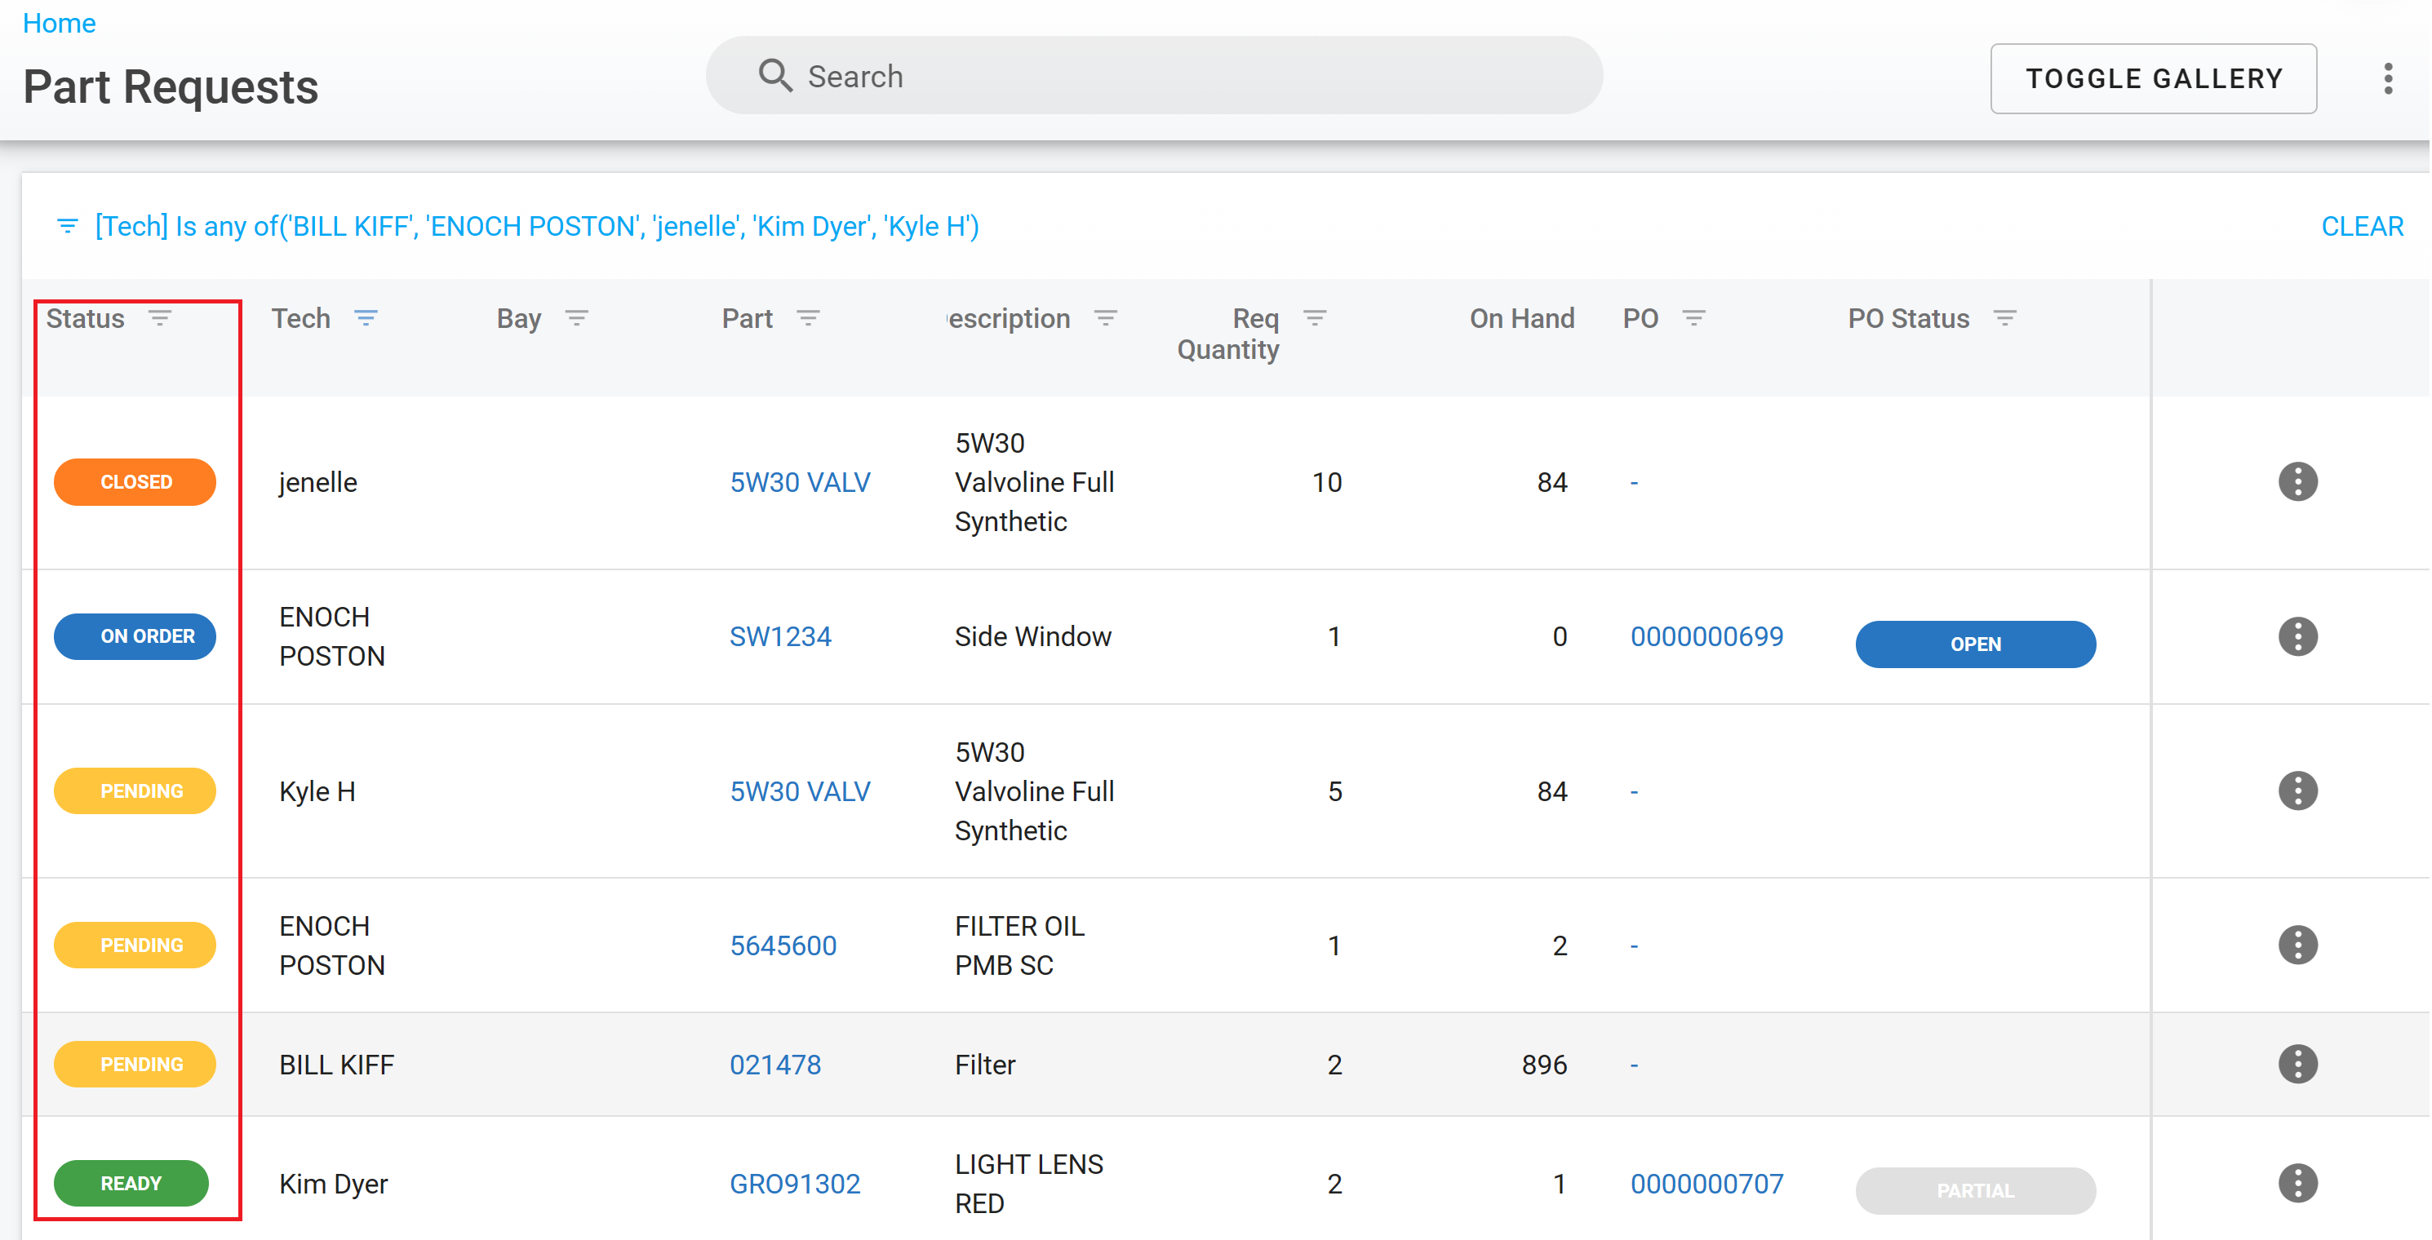Click the Tech filter summary text
This screenshot has height=1240, width=2432.
[536, 227]
